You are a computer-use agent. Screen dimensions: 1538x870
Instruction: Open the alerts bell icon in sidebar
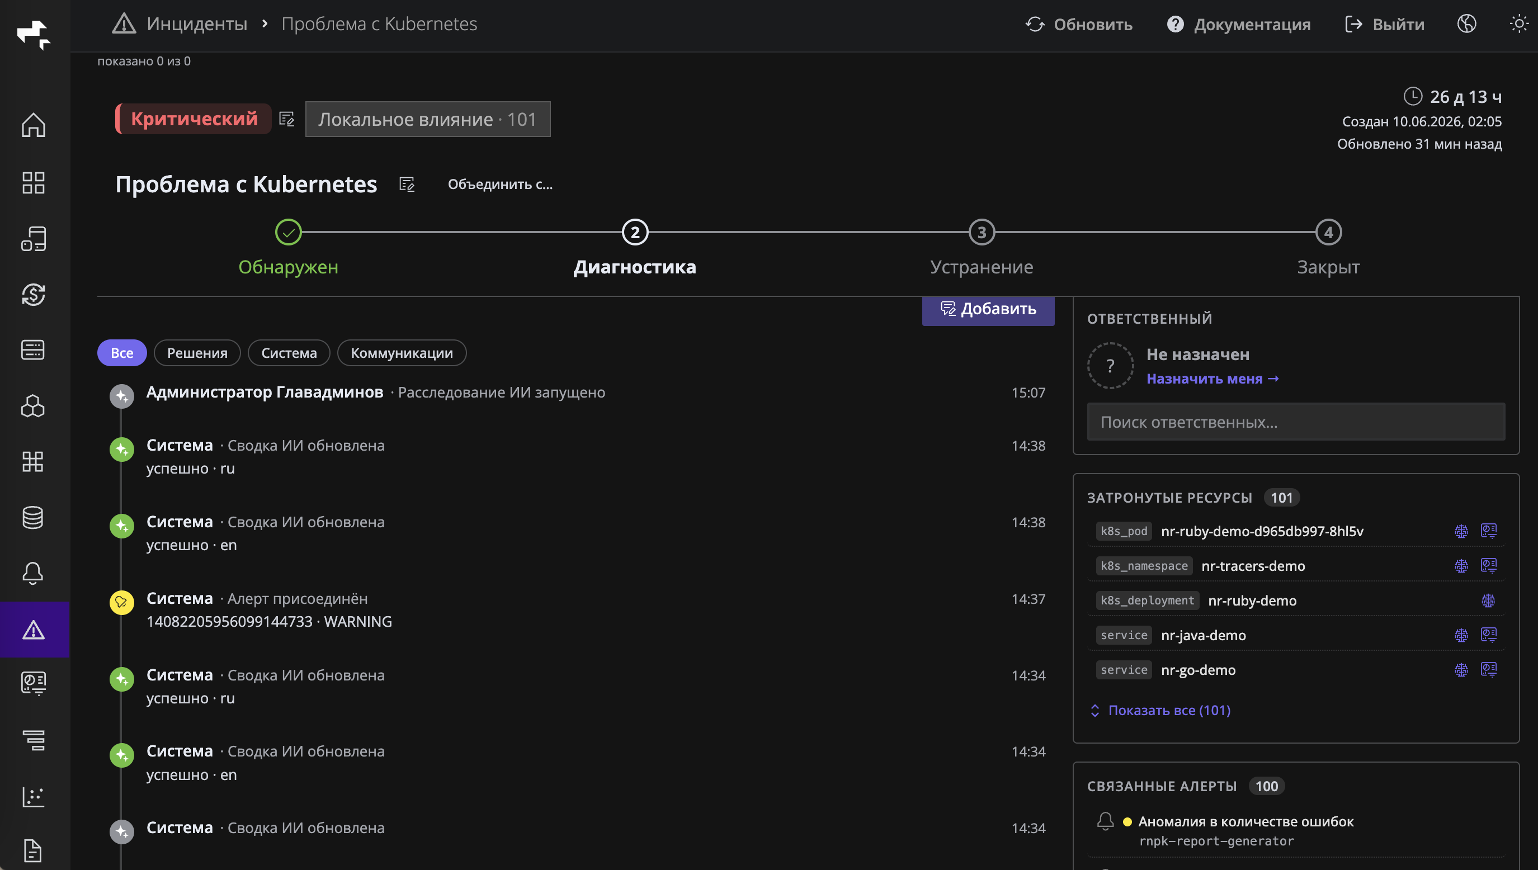[34, 573]
